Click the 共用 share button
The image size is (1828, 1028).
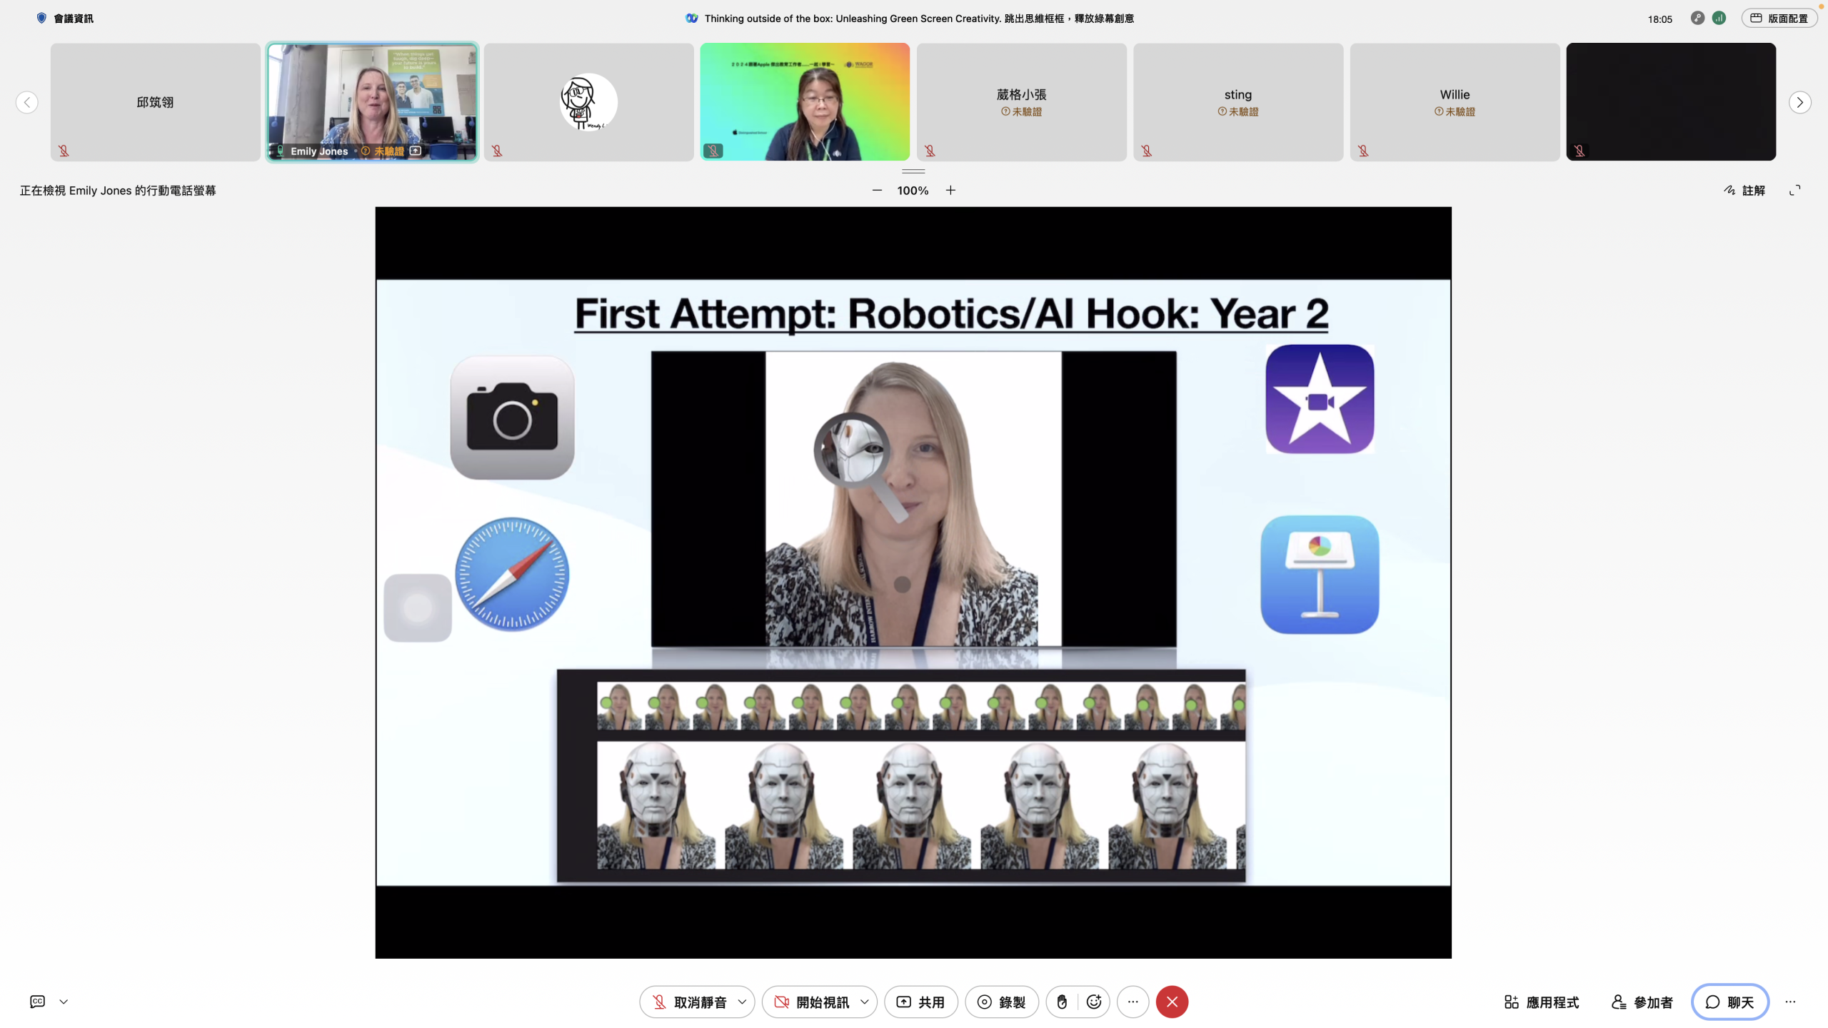[920, 1002]
